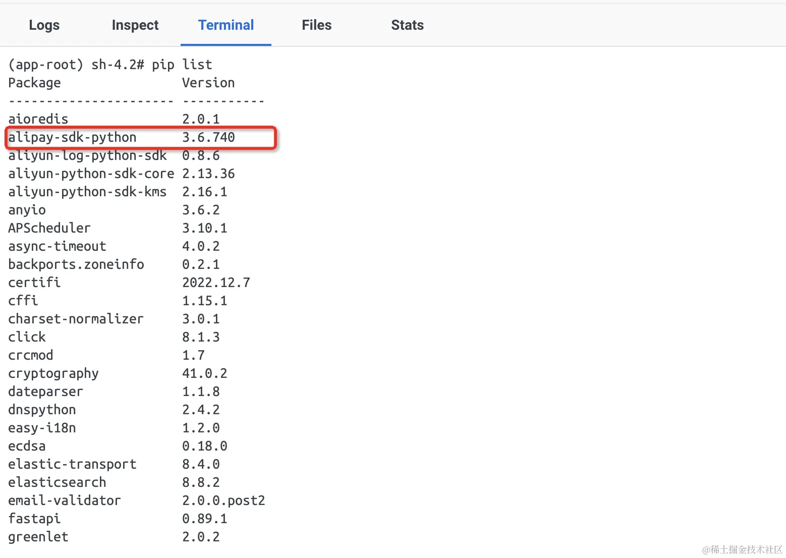
Task: Click 'backports.zoneinfo' package name
Action: click(x=76, y=264)
